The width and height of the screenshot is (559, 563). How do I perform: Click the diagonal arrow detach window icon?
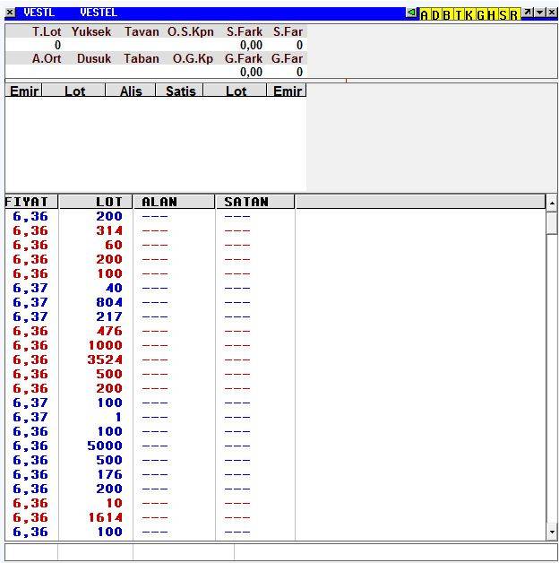[x=528, y=13]
